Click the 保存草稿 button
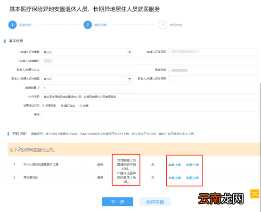 (155, 202)
